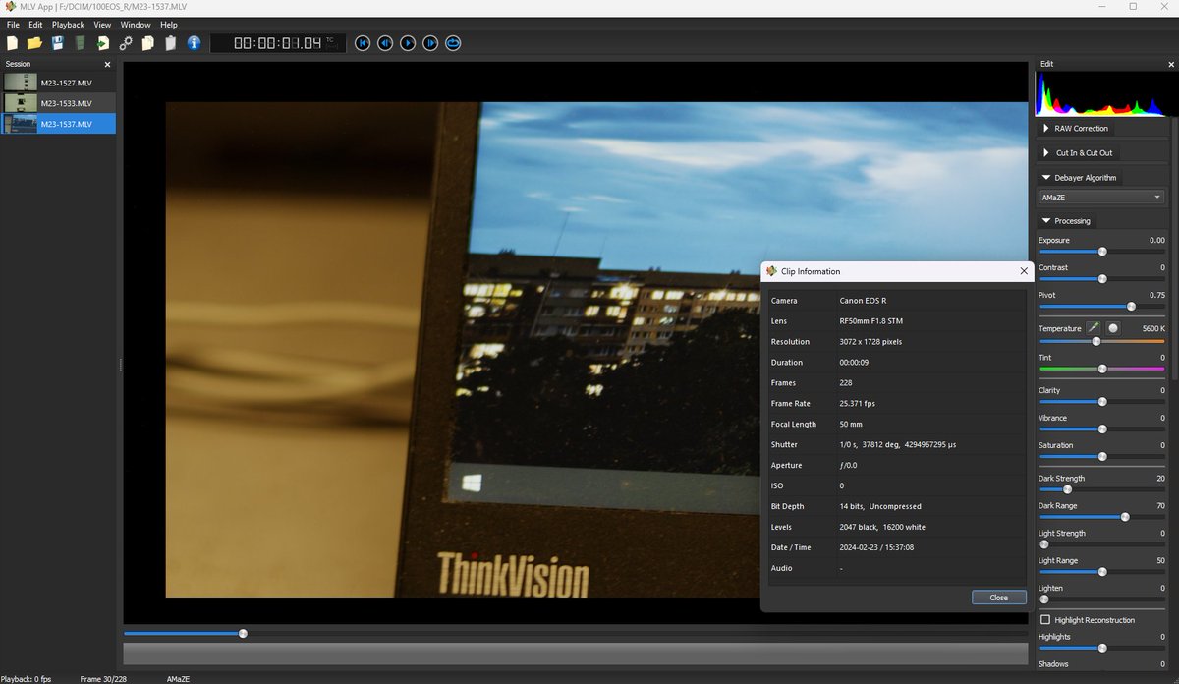Screen dimensions: 1179x684
Task: Click the RF50mm F1.8 STM lens value
Action: (x=870, y=321)
